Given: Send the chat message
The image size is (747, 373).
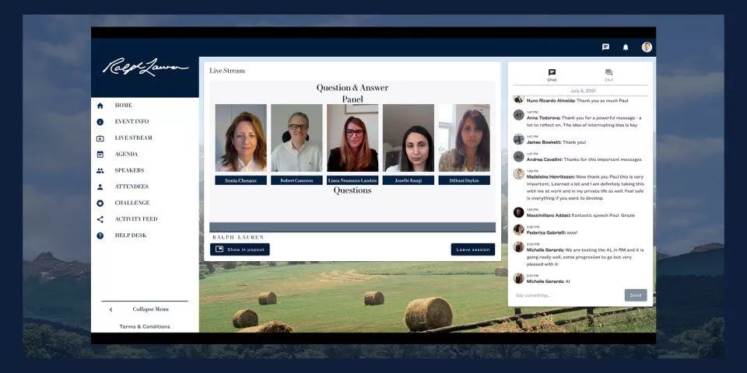Looking at the screenshot, I should (636, 295).
